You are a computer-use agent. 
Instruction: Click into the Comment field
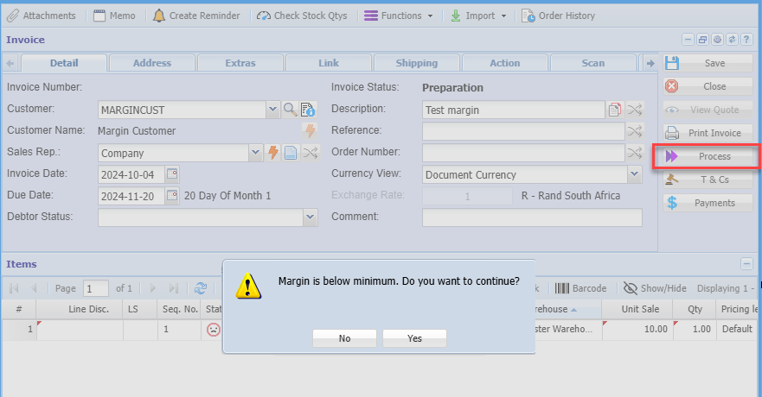click(x=532, y=217)
